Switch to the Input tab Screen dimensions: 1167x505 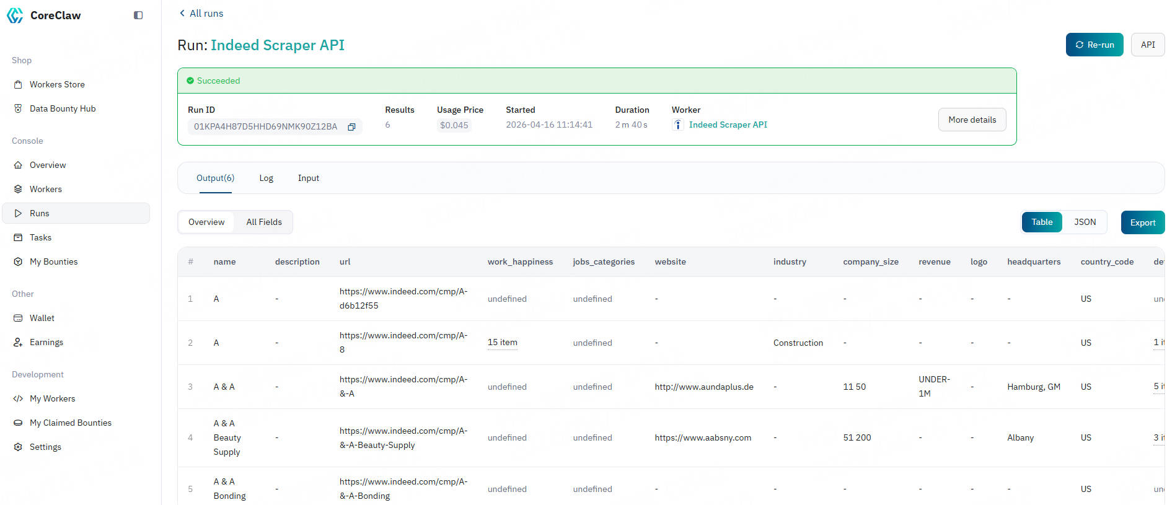[308, 178]
